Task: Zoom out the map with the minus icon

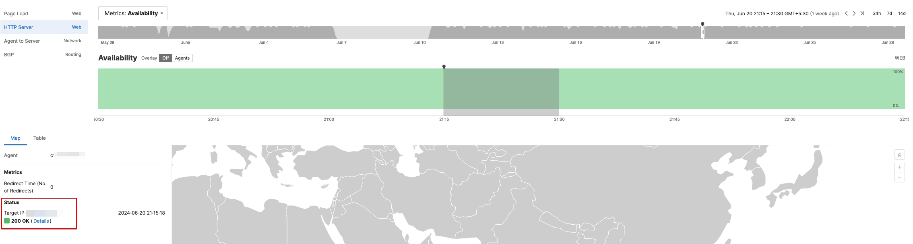Action: pyautogui.click(x=900, y=177)
